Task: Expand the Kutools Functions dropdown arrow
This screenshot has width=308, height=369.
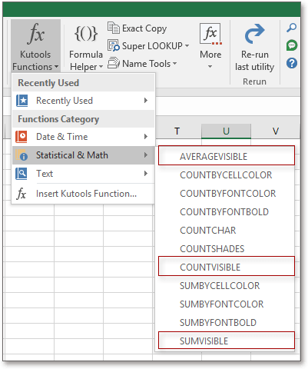Action: pyautogui.click(x=57, y=67)
